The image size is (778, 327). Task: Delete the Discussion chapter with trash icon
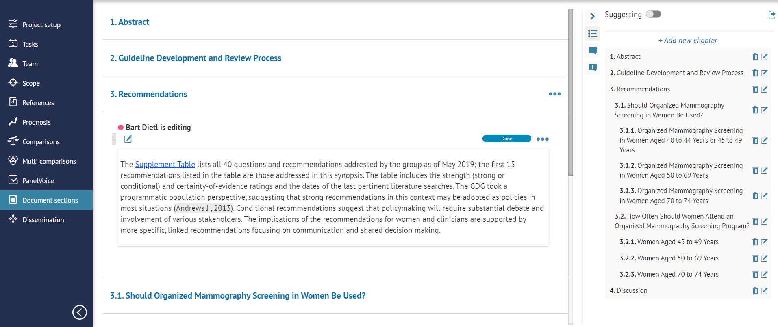pyautogui.click(x=755, y=290)
